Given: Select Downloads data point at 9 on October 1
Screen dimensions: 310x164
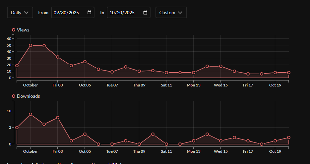Looking at the screenshot, I should 31,114.
